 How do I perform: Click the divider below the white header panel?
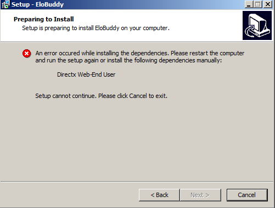click(x=137, y=42)
